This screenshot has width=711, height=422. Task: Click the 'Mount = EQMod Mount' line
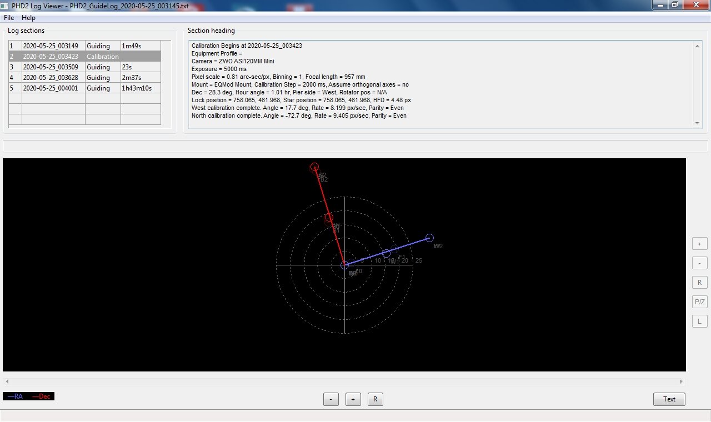pyautogui.click(x=300, y=84)
